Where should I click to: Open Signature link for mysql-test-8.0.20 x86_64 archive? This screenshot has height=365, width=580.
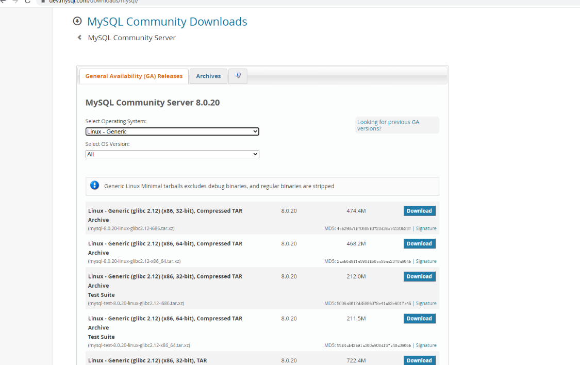tap(426, 345)
